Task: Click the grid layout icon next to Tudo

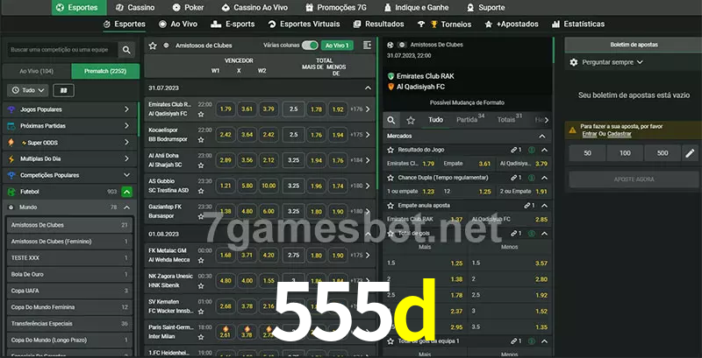Action: coord(63,90)
